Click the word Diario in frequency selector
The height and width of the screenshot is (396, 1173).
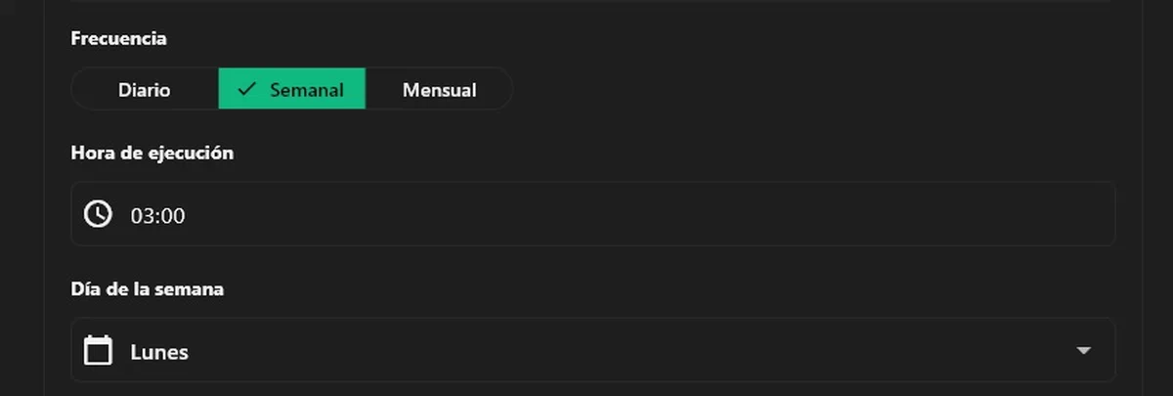pos(145,90)
